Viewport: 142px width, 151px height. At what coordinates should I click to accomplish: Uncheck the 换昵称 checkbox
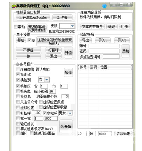18,74
